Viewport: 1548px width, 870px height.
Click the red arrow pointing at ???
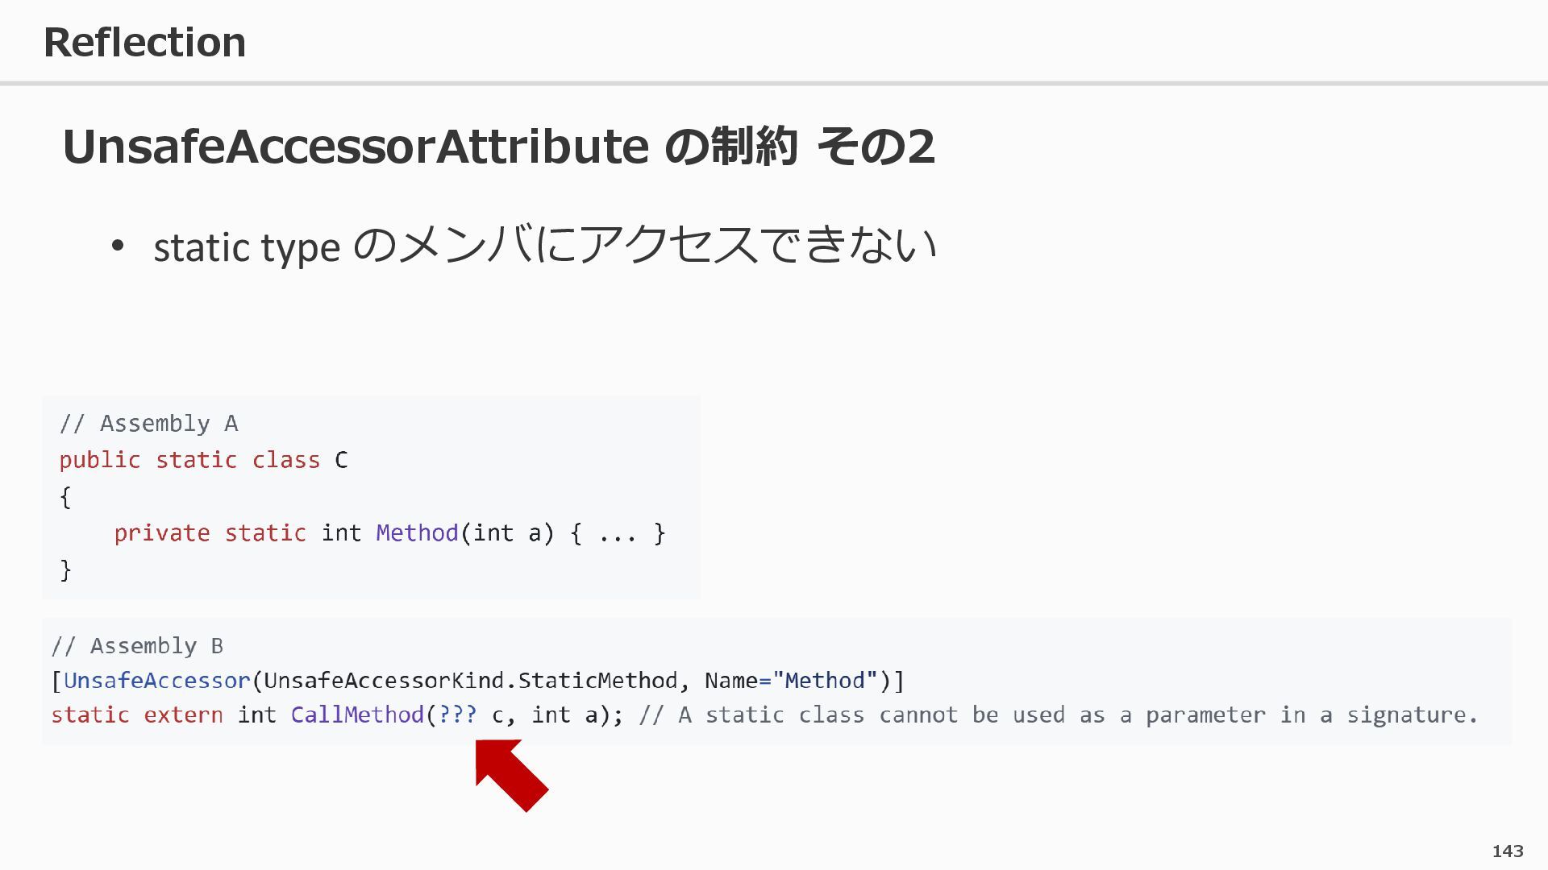coord(511,776)
